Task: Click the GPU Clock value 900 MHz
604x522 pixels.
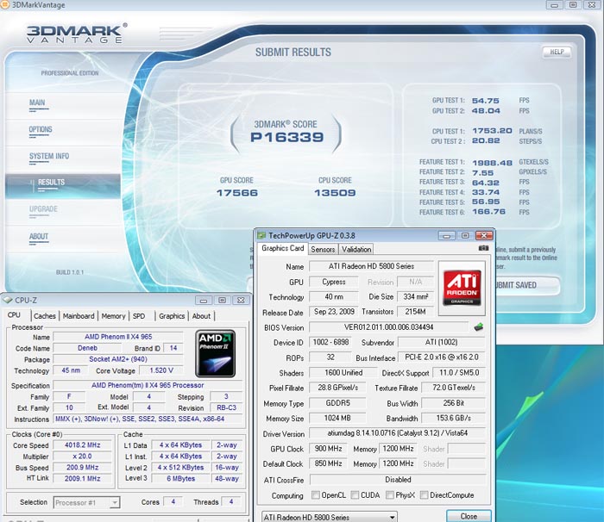Action: pos(328,449)
